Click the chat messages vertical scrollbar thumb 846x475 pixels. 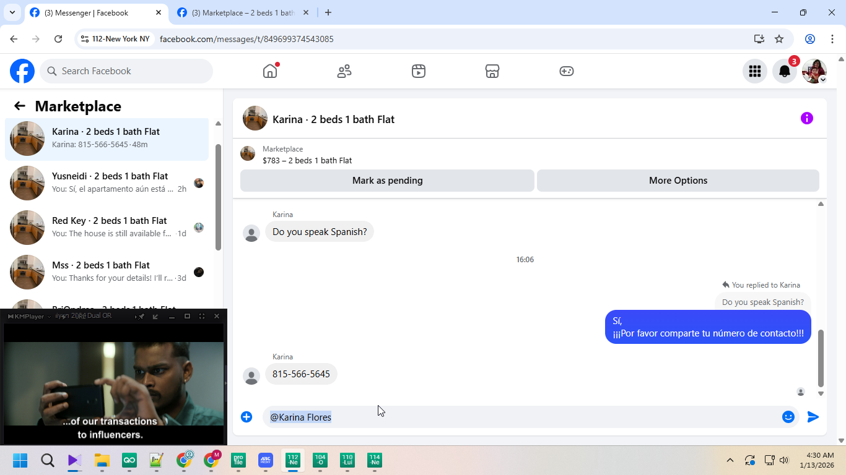click(821, 358)
